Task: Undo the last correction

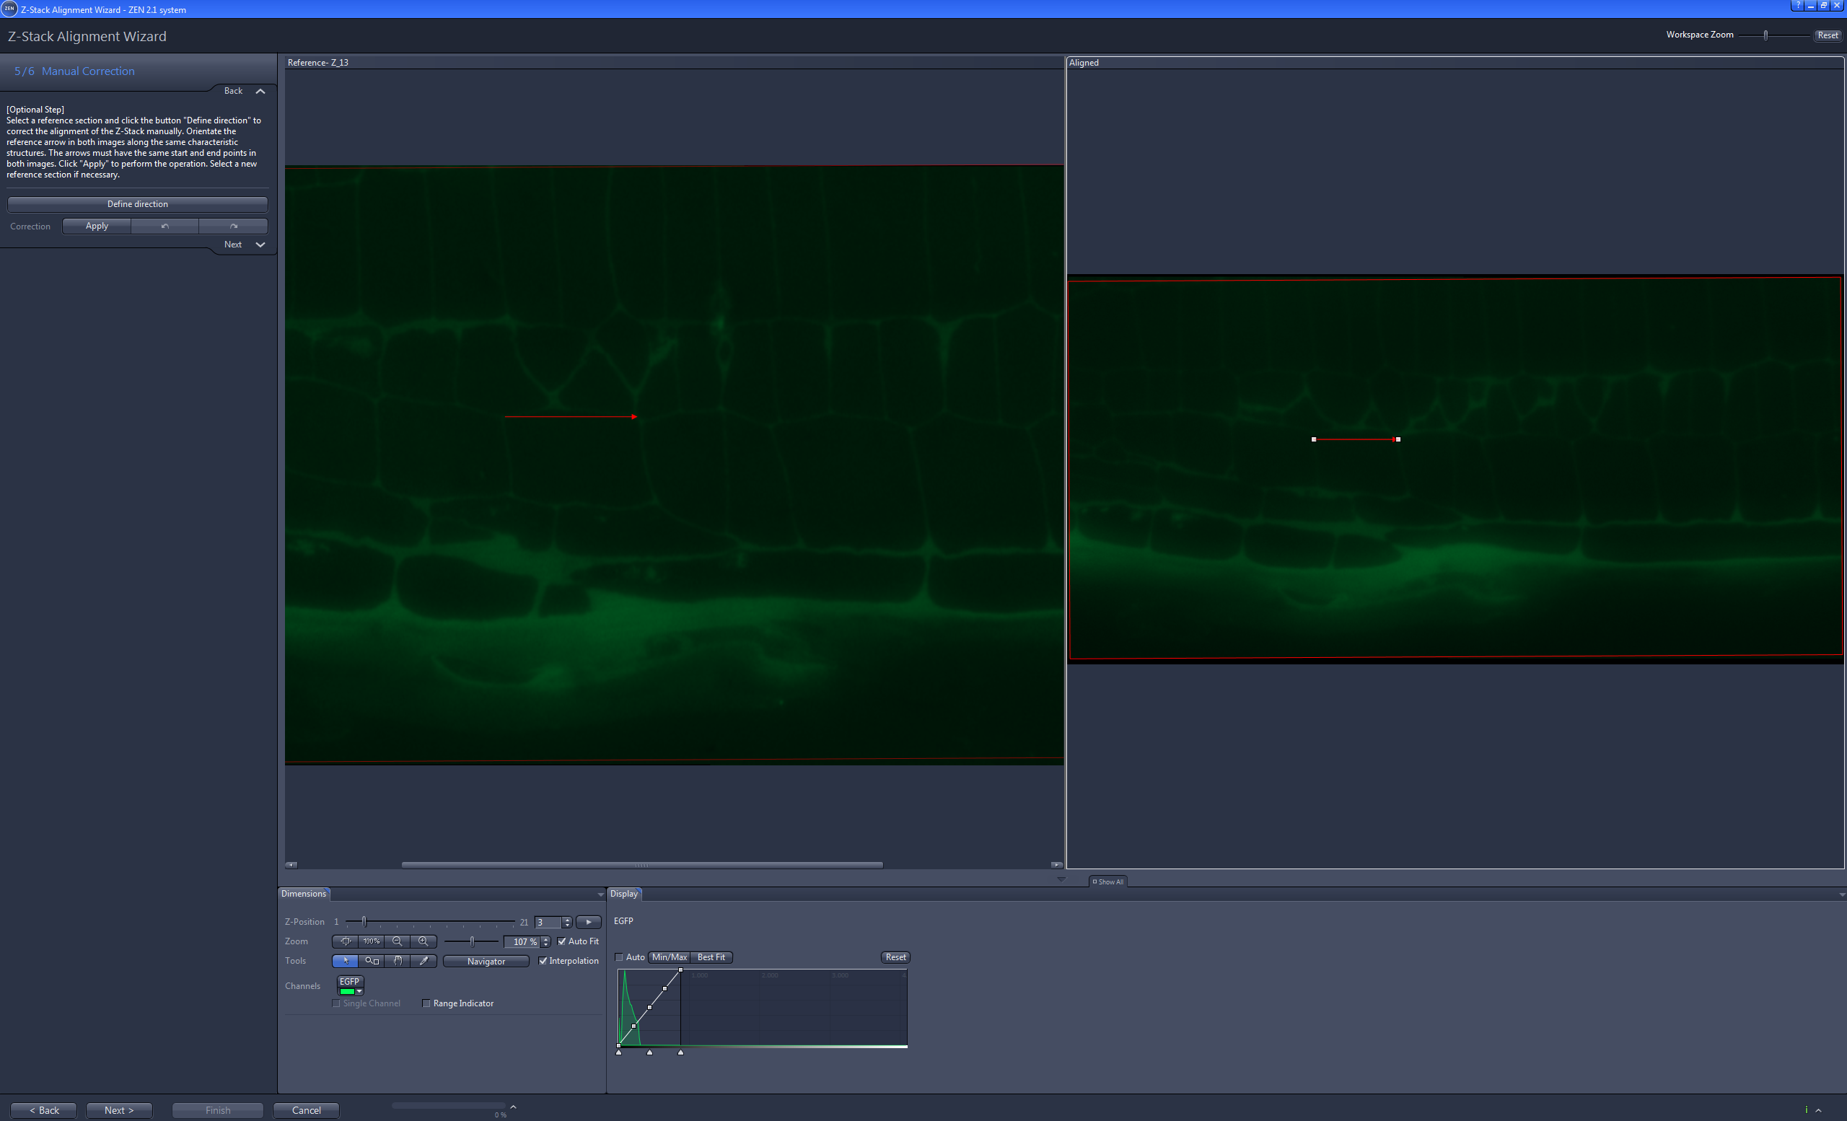Action: (165, 226)
